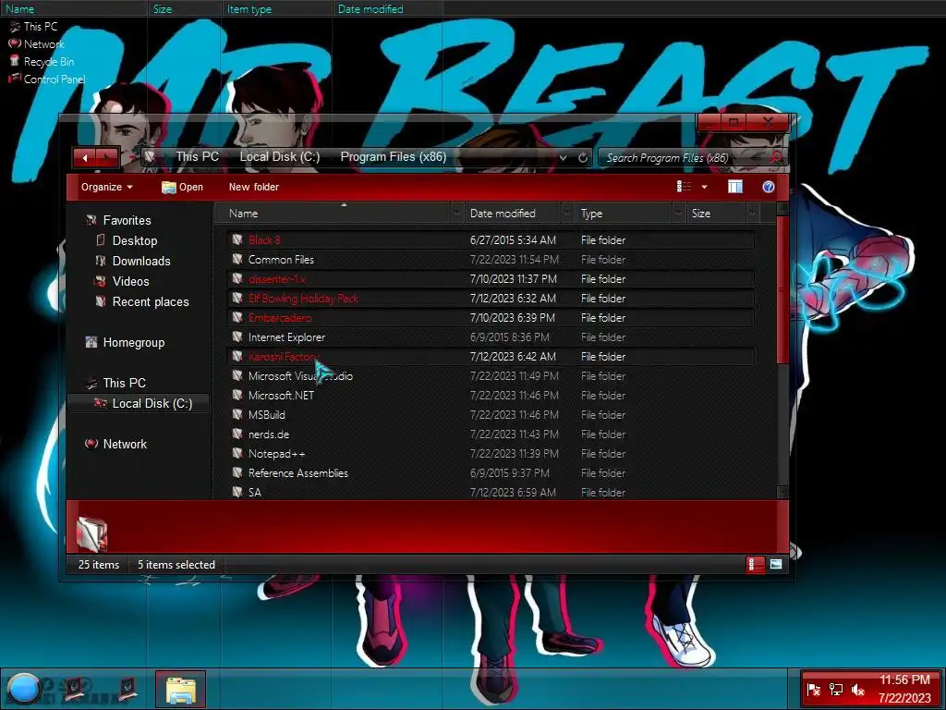Switch to details view in status bar
This screenshot has width=946, height=710.
(755, 565)
